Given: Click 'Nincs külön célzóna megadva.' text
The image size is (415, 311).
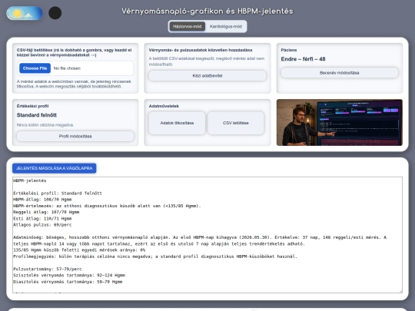Looking at the screenshot, I should pos(45,125).
